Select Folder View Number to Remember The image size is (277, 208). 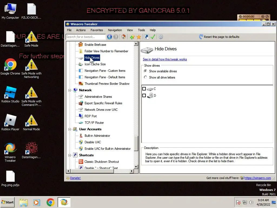pyautogui.click(x=106, y=51)
